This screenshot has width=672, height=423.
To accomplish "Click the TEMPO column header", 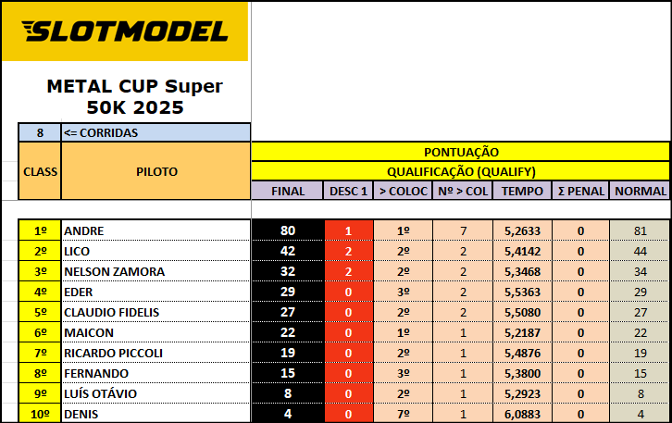I will tap(522, 191).
